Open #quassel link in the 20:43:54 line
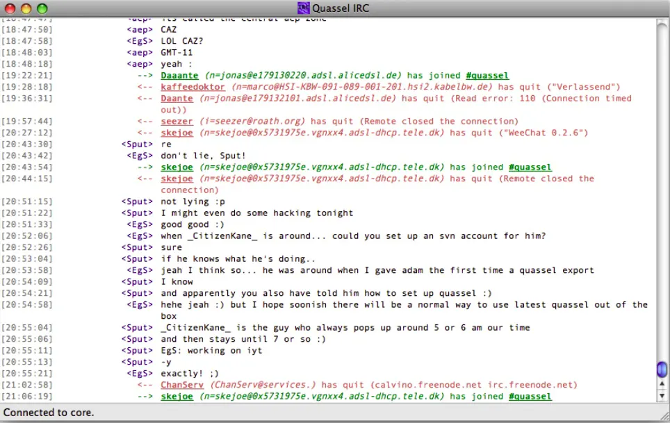This screenshot has height=423, width=670. (530, 167)
